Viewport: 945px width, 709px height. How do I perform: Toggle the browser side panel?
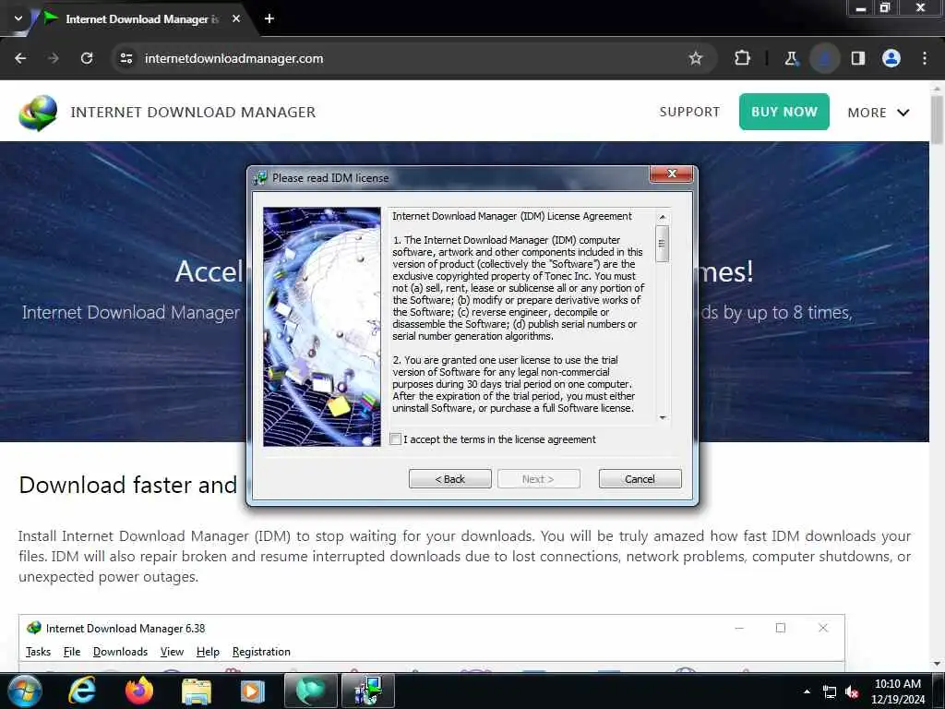(858, 58)
